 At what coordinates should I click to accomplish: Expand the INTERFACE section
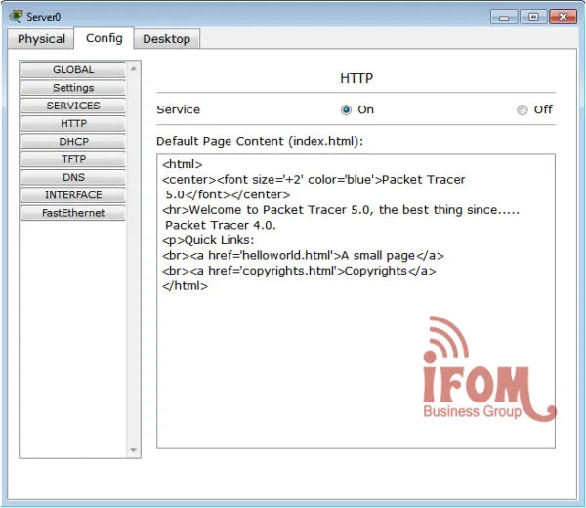point(73,195)
